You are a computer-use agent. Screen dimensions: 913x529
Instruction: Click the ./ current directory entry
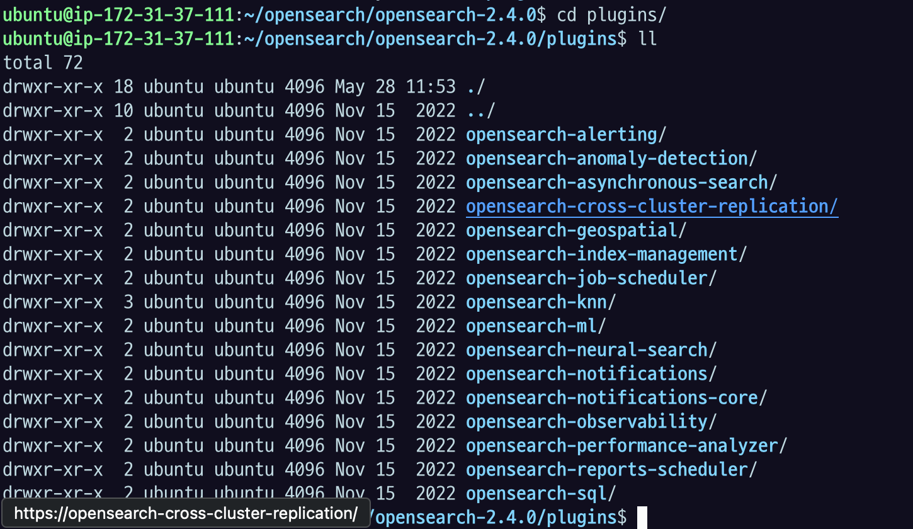pyautogui.click(x=476, y=87)
